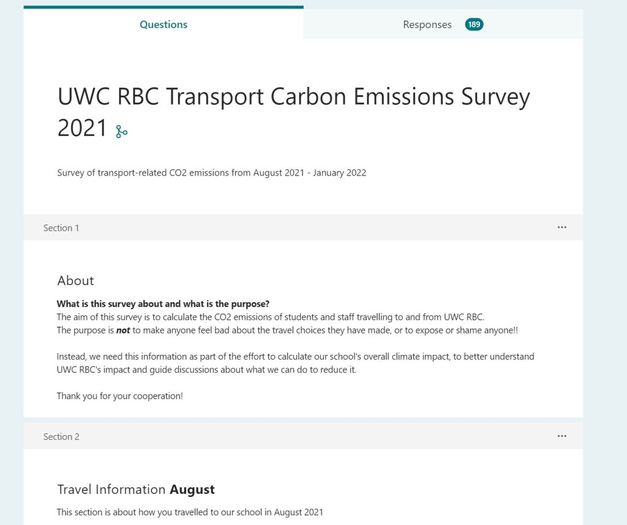
Task: Switch to the Questions tab
Action: (x=163, y=24)
